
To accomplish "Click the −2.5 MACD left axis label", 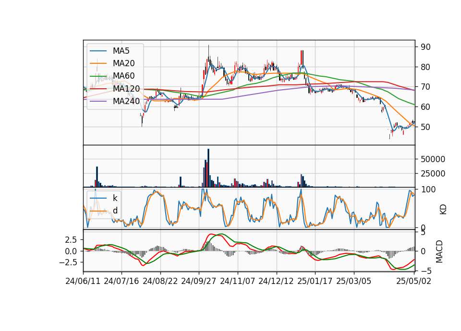I will [68, 262].
